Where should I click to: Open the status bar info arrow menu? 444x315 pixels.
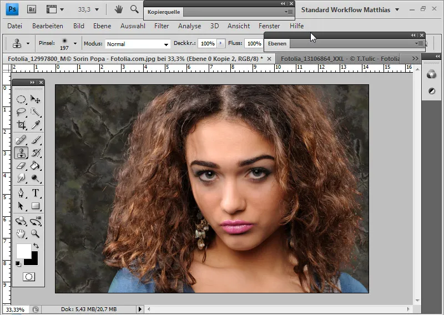tap(140, 309)
